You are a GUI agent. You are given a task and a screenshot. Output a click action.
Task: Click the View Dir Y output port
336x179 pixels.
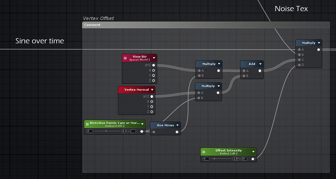[x=154, y=75]
